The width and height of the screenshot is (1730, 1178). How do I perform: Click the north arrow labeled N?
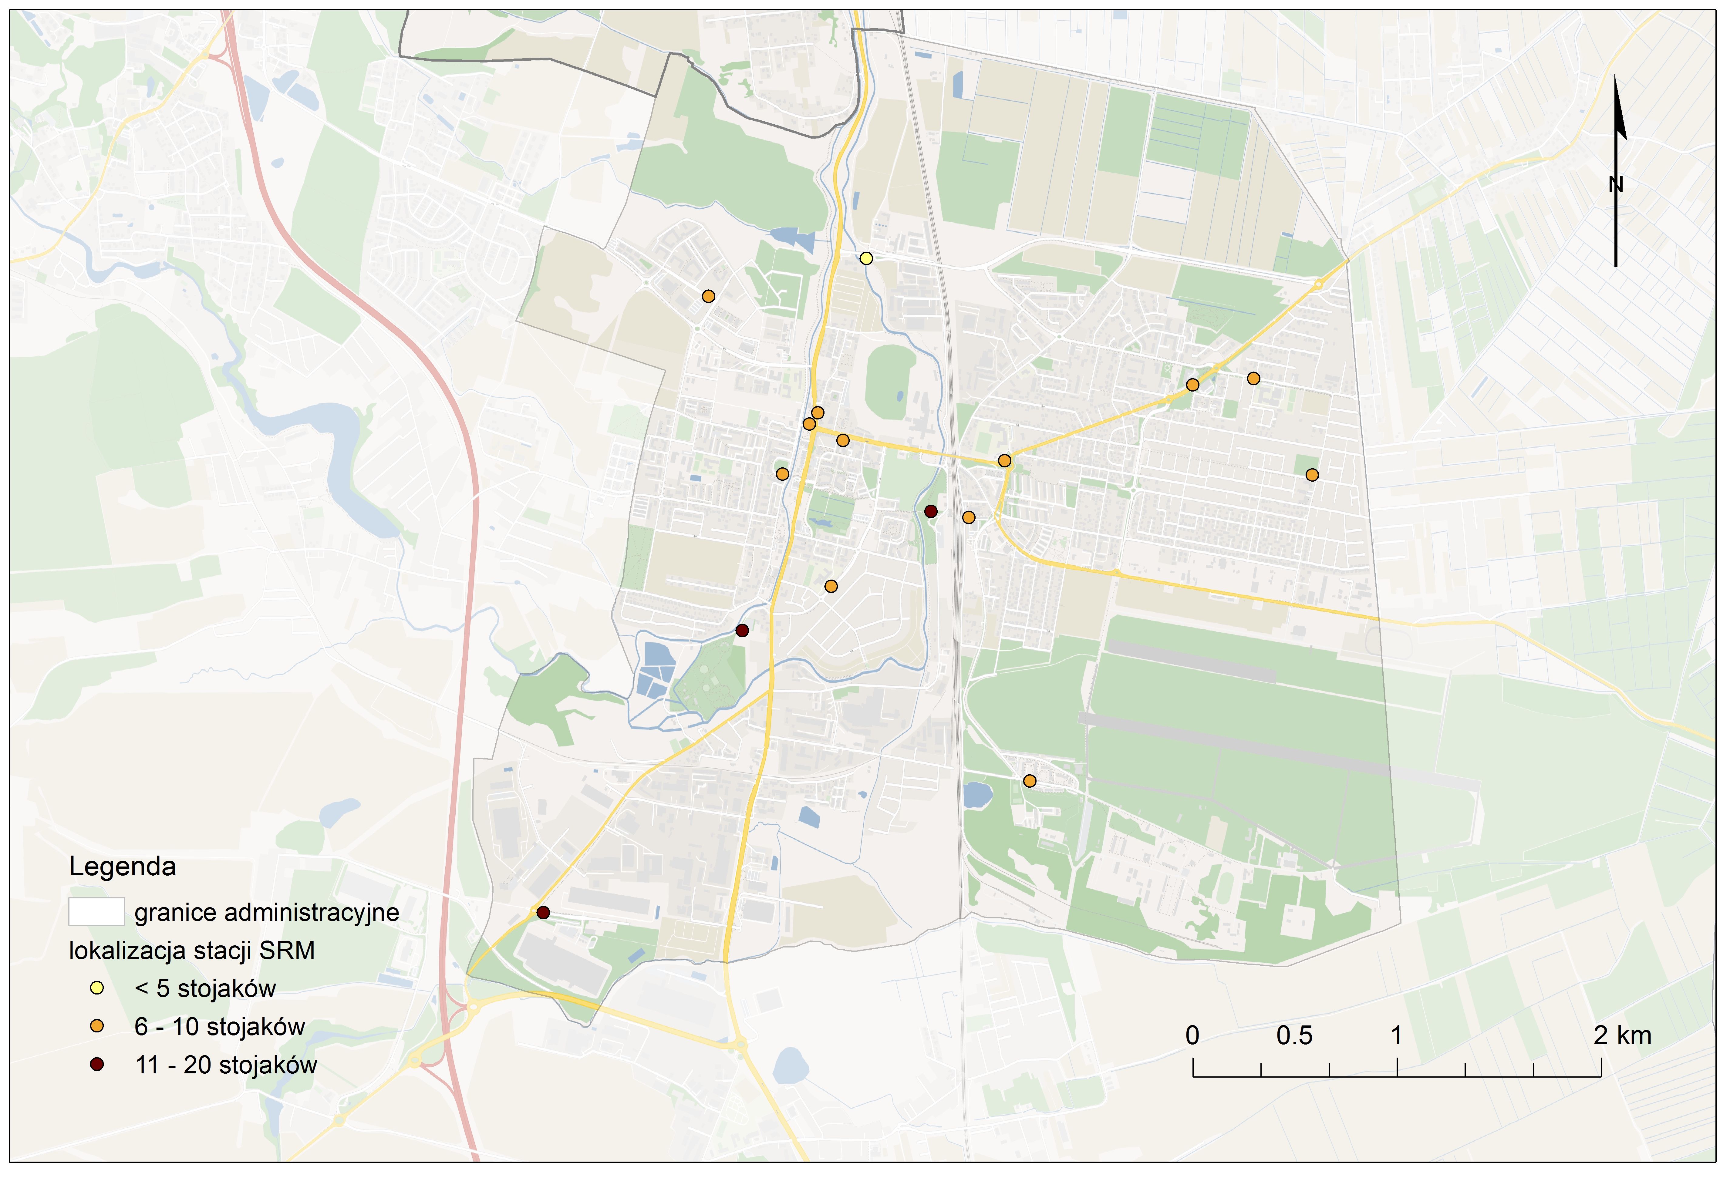point(1616,170)
